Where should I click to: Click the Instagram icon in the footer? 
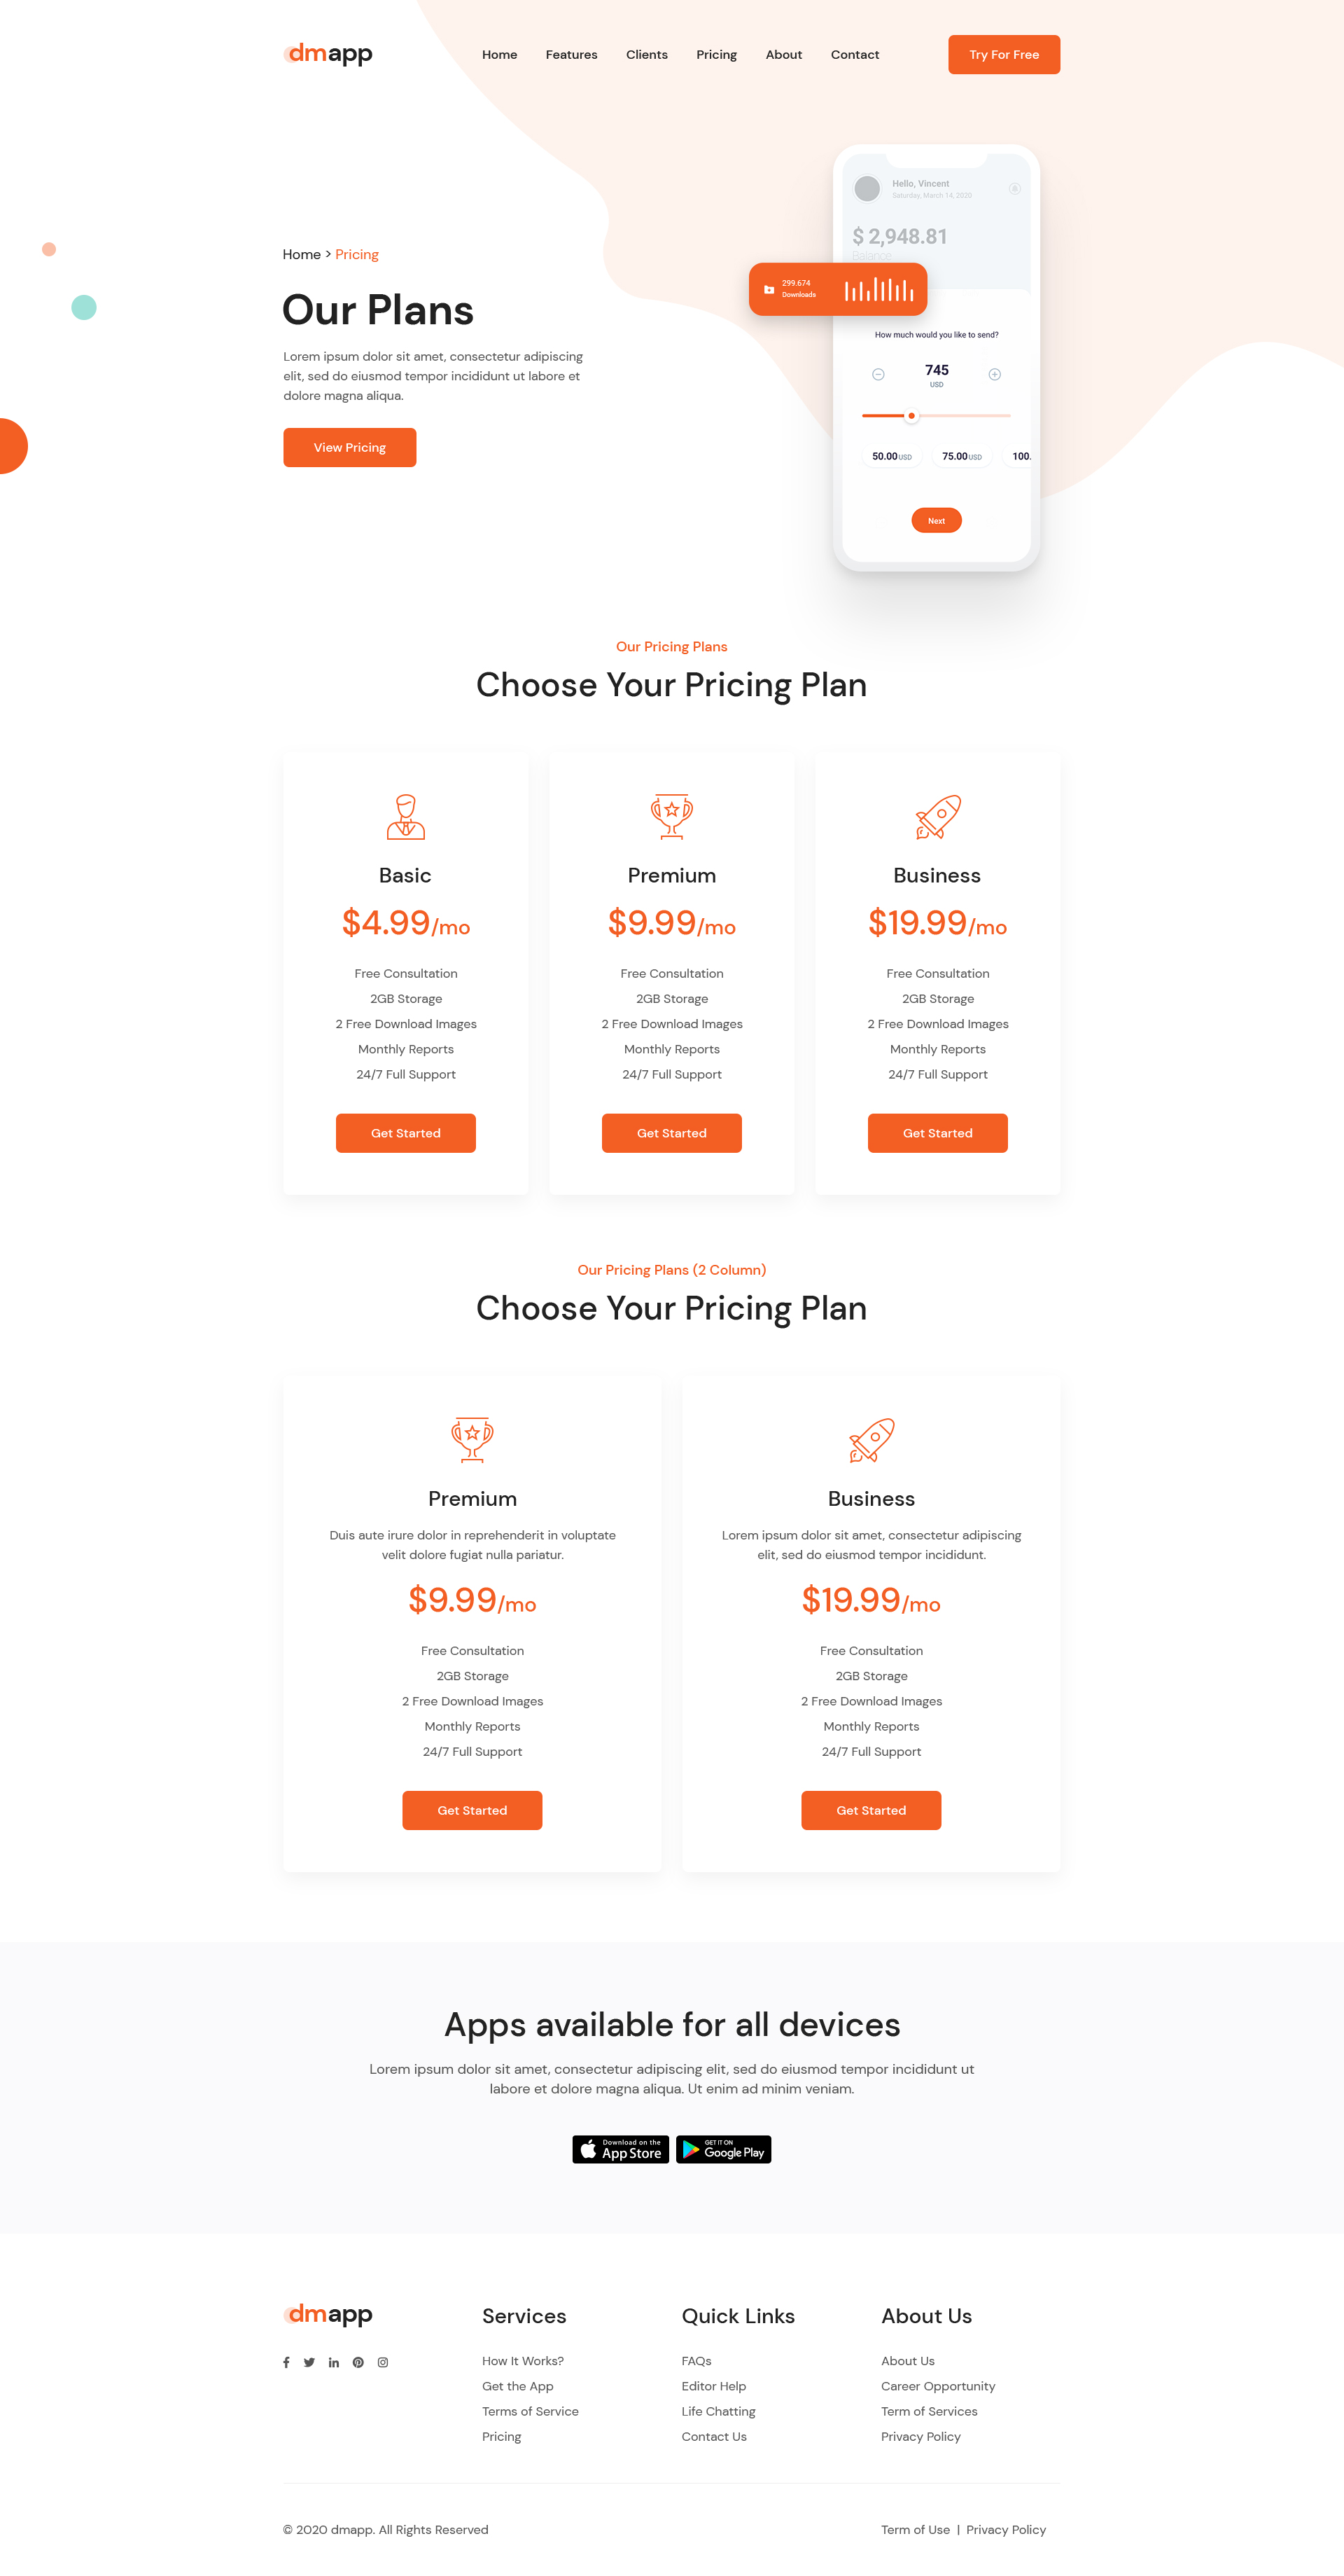[383, 2362]
